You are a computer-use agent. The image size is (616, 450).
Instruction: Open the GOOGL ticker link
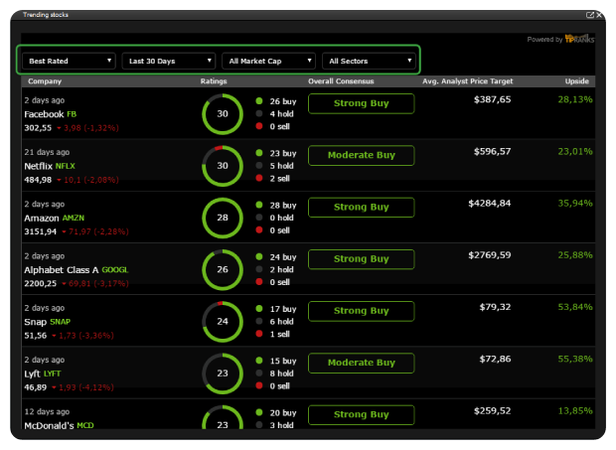pyautogui.click(x=115, y=270)
